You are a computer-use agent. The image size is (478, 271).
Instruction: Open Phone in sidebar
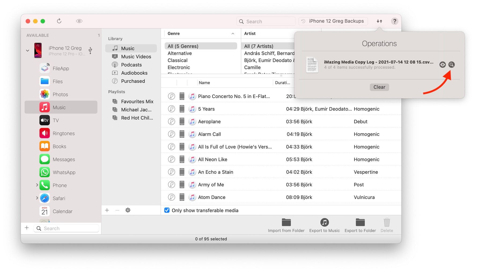pyautogui.click(x=61, y=185)
